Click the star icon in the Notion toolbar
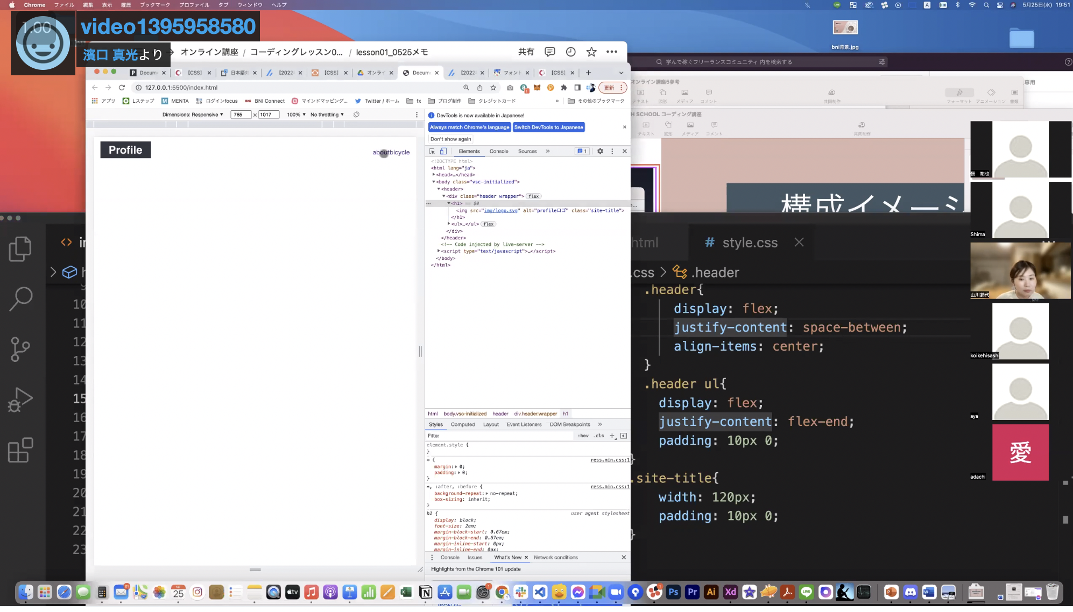Viewport: 1073px width, 612px height. point(591,52)
